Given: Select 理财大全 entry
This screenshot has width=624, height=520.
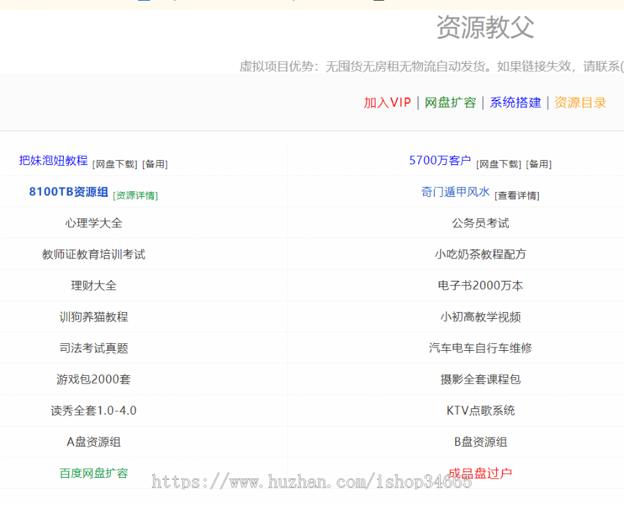Looking at the screenshot, I should pyautogui.click(x=94, y=286).
